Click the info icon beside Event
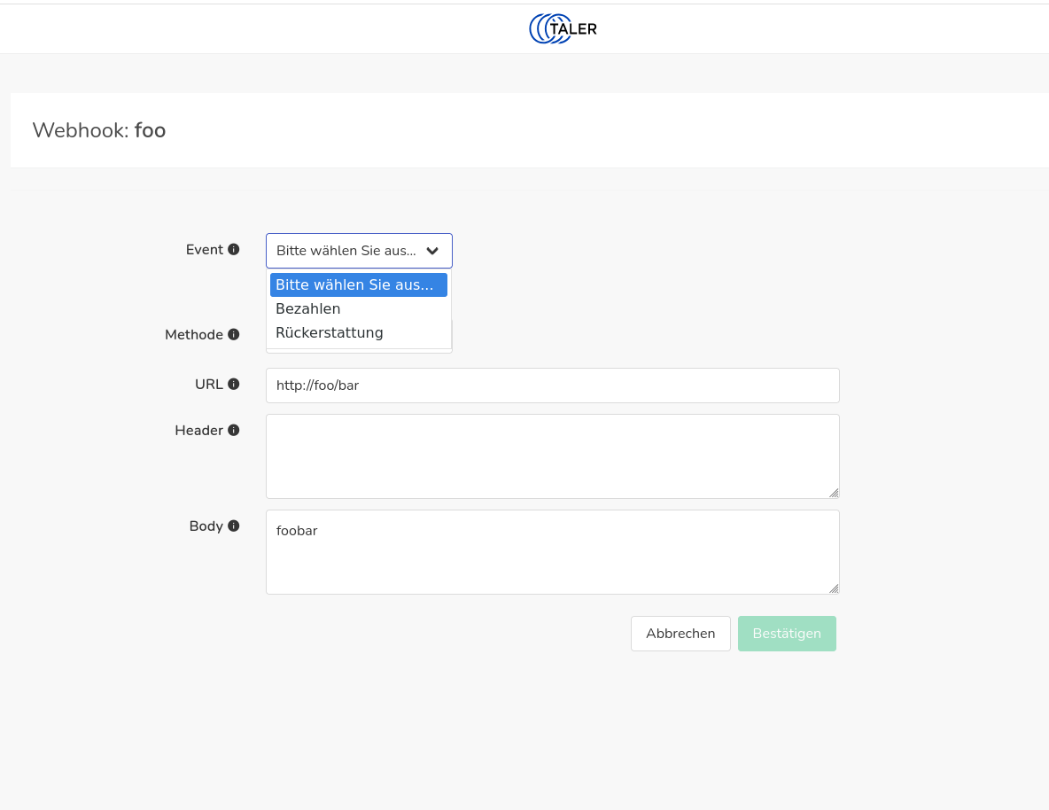 (x=234, y=250)
